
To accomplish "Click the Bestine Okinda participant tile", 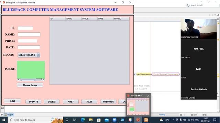I will 199,89.
